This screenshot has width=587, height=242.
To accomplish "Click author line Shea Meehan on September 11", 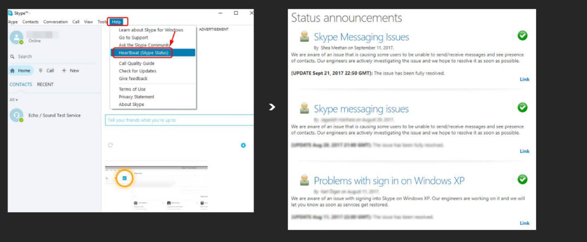I will coord(354,48).
